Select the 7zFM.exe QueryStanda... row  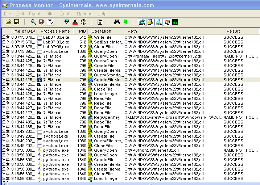[131, 75]
